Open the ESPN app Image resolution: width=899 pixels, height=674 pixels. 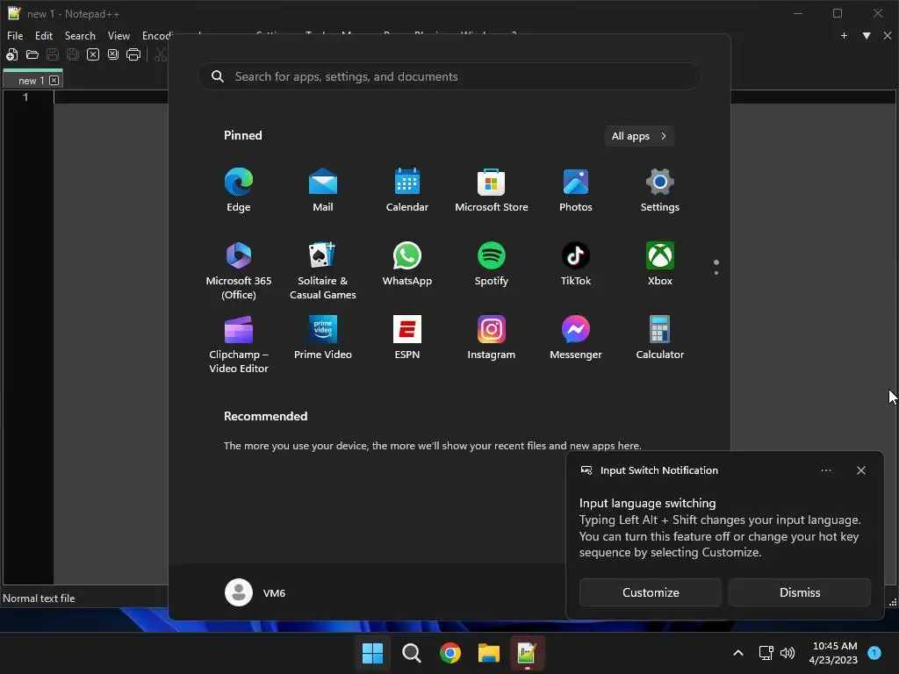[407, 338]
